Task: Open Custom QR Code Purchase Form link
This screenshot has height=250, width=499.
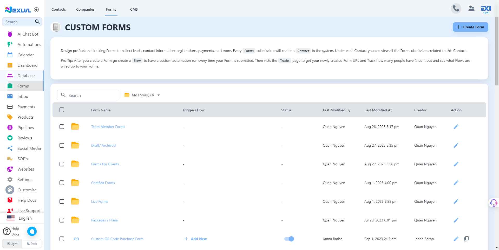Action: (x=117, y=239)
